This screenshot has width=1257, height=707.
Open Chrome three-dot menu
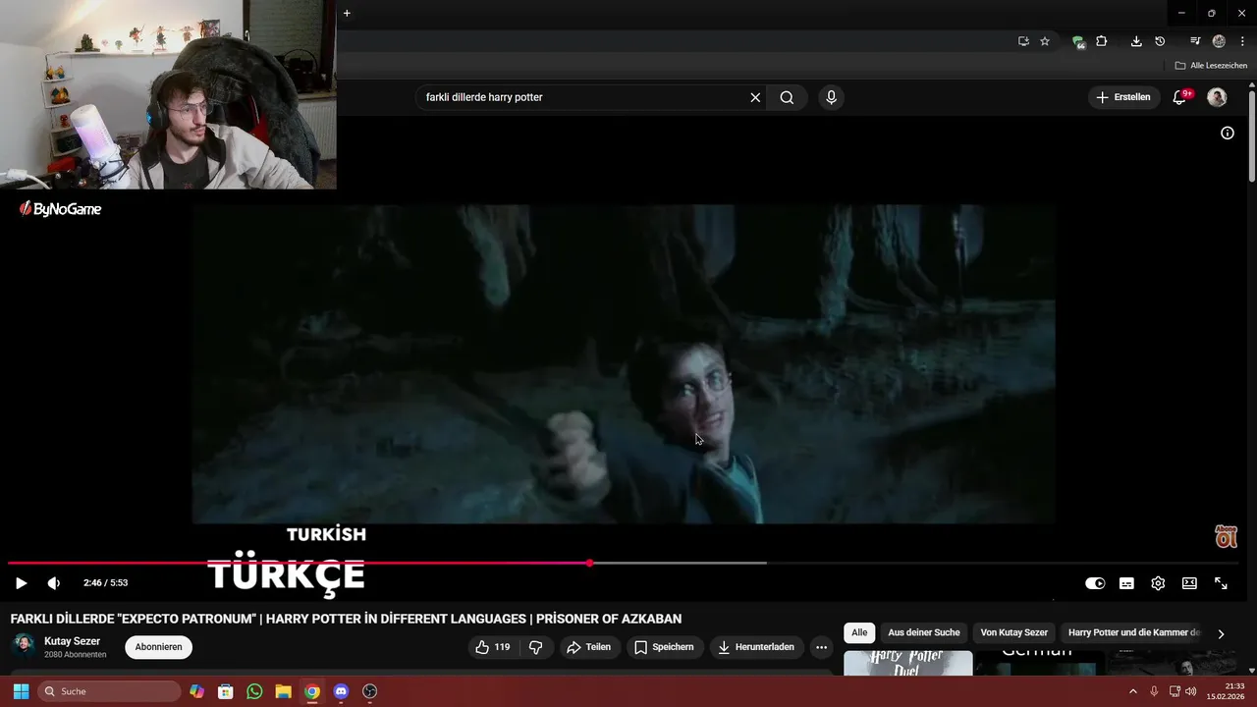click(x=1242, y=41)
